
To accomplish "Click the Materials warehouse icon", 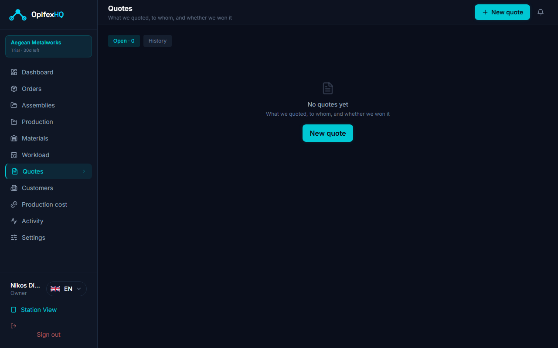I will 14,138.
